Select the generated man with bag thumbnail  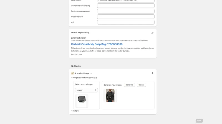(x=110, y=95)
